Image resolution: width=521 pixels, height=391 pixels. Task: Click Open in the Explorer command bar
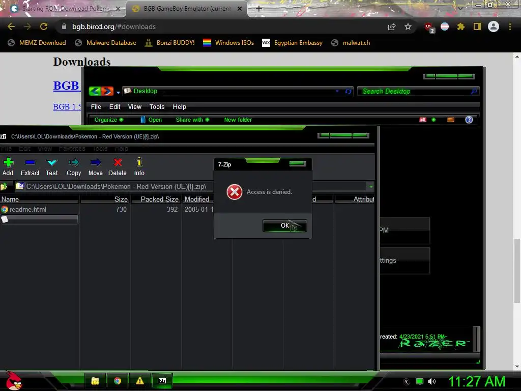[x=151, y=120]
